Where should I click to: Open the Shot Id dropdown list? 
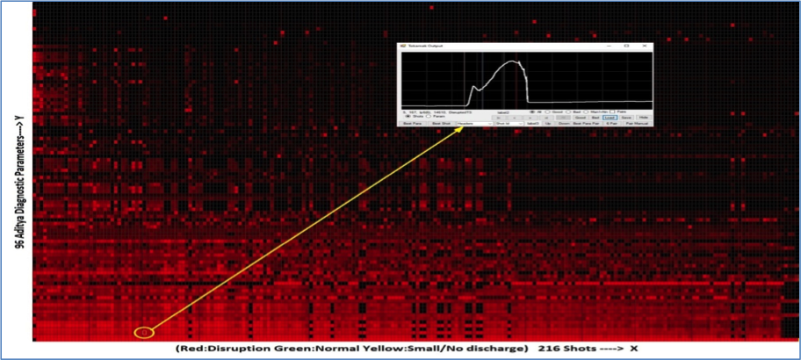(509, 124)
